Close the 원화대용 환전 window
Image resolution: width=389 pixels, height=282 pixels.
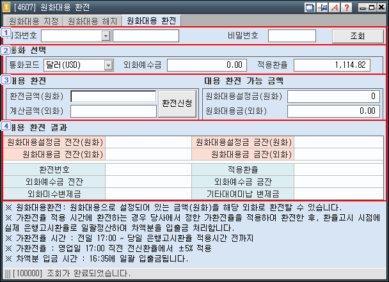pos(381,8)
